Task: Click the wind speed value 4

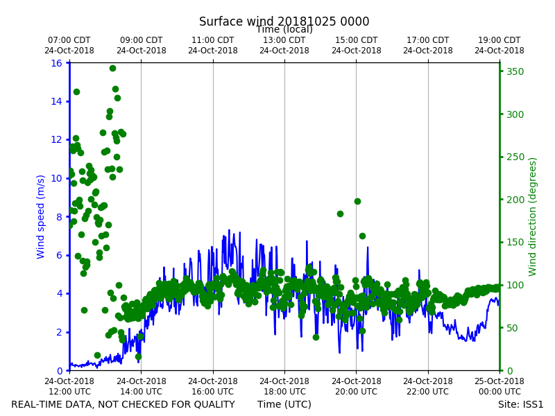Action: (60, 293)
